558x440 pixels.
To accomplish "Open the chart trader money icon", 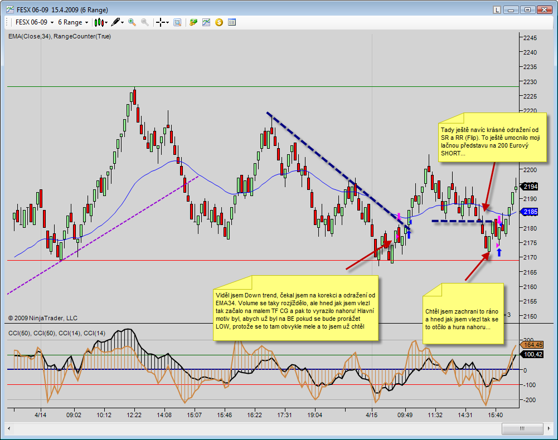I will click(x=193, y=22).
